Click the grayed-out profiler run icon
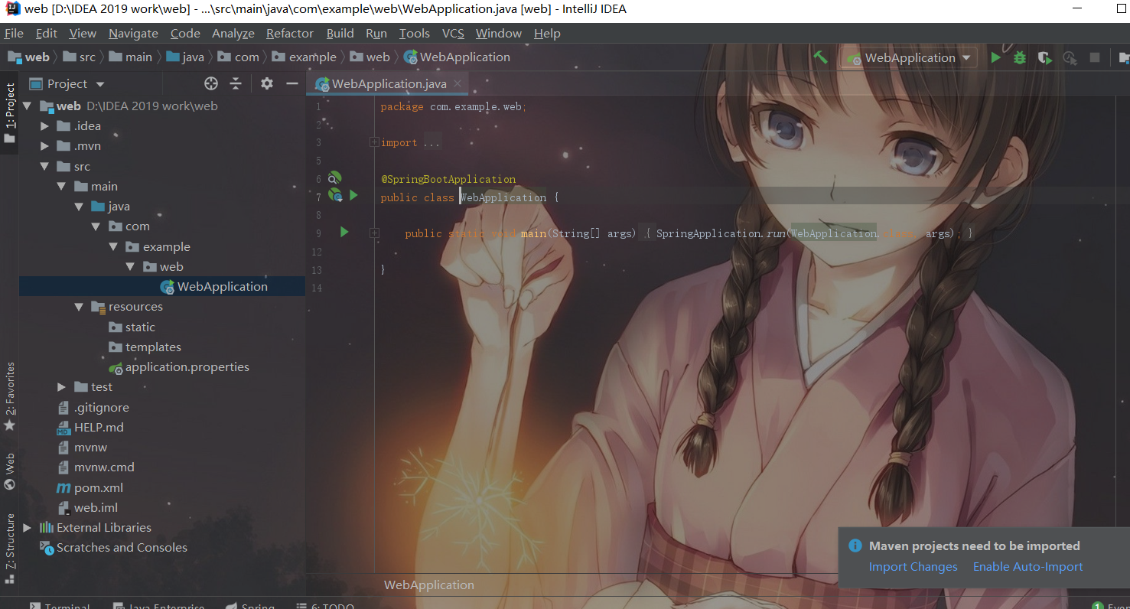Image resolution: width=1130 pixels, height=609 pixels. point(1070,57)
